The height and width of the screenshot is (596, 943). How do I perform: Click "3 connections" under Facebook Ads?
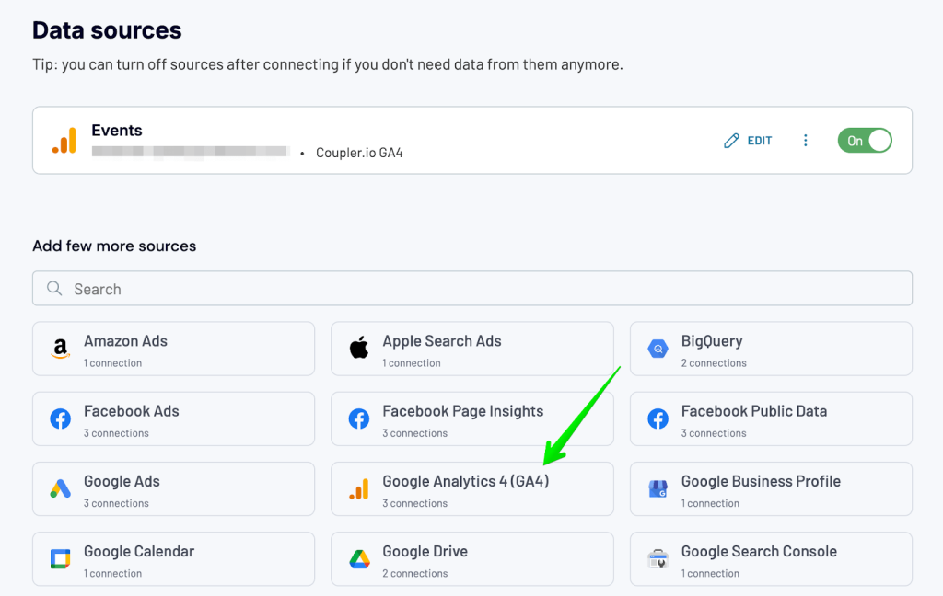(116, 433)
